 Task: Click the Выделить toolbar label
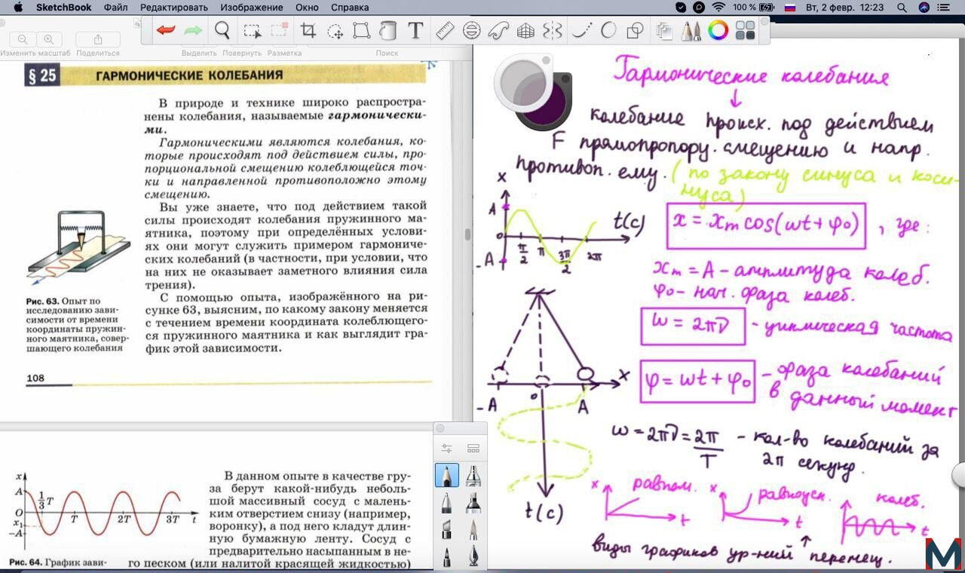pyautogui.click(x=199, y=54)
